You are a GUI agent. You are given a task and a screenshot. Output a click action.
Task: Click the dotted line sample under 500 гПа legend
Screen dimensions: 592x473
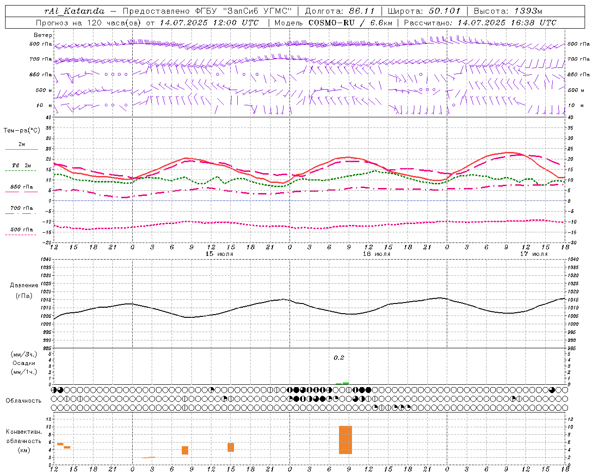click(x=20, y=235)
